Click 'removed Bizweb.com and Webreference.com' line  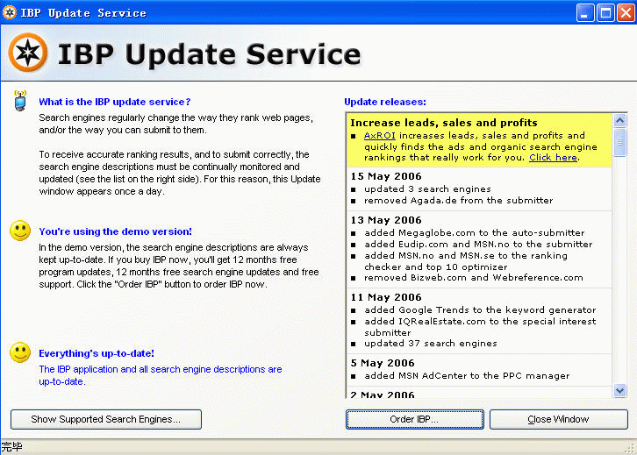tap(474, 278)
